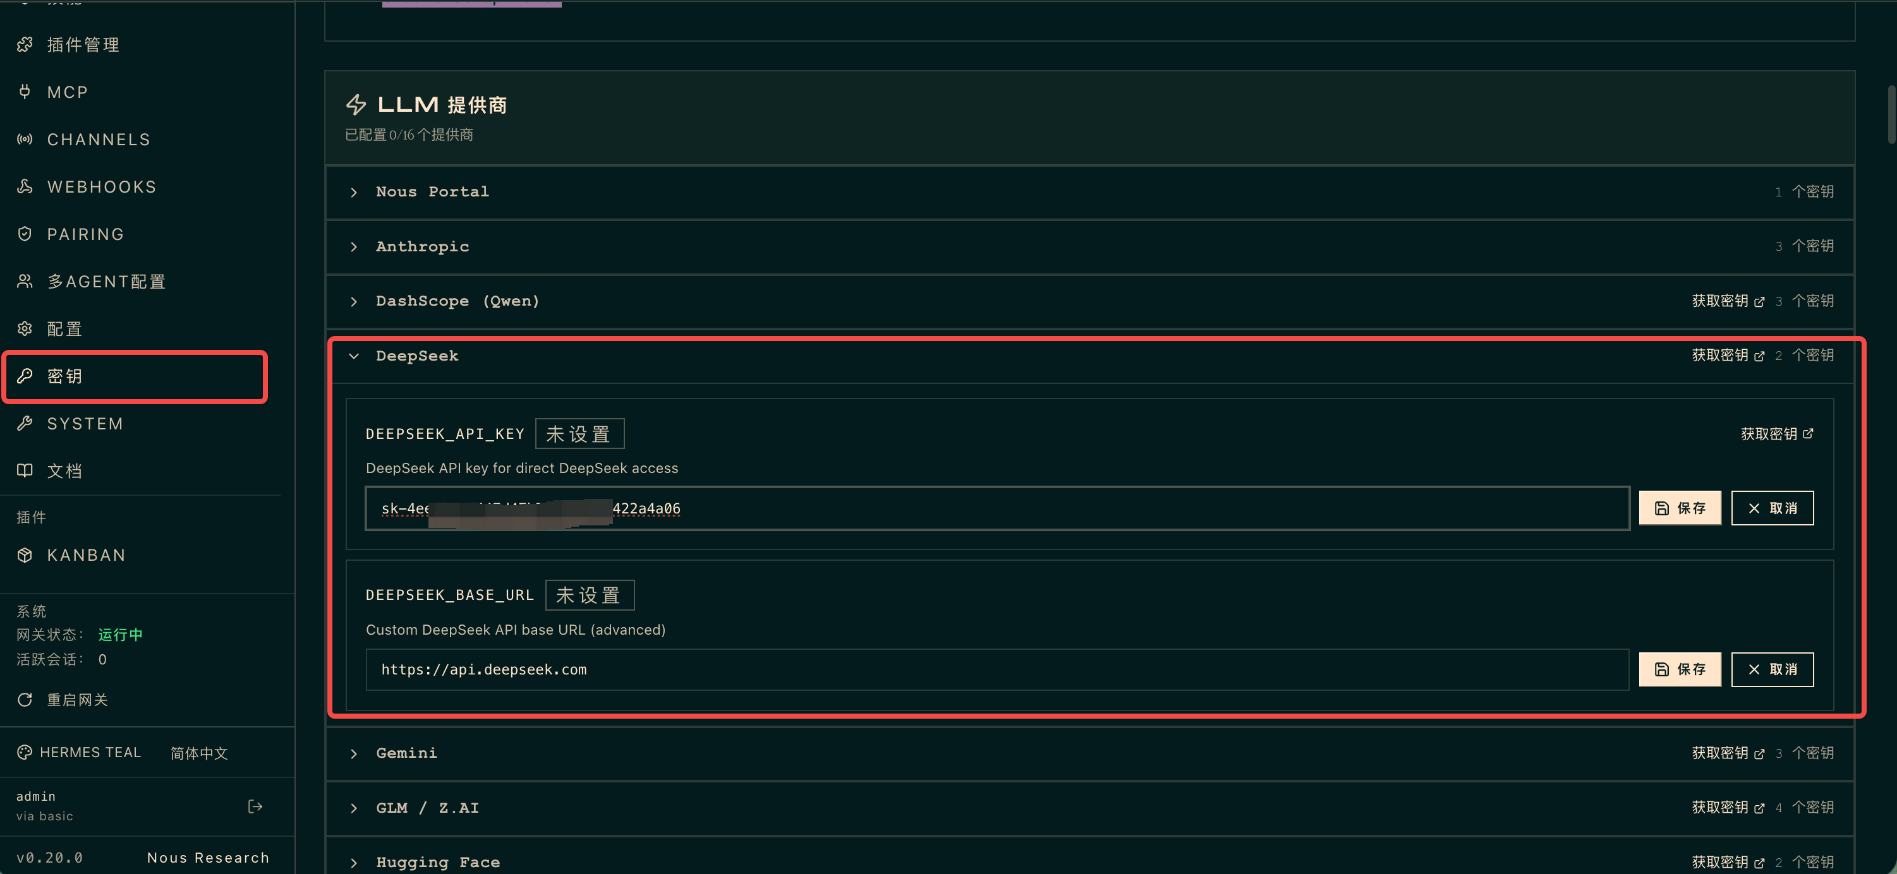Click the MCP plug icon
The image size is (1897, 874).
tap(25, 92)
